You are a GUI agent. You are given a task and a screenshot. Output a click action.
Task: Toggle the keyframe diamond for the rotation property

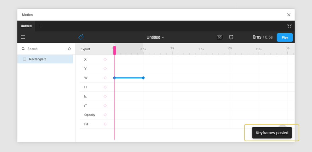click(105, 96)
